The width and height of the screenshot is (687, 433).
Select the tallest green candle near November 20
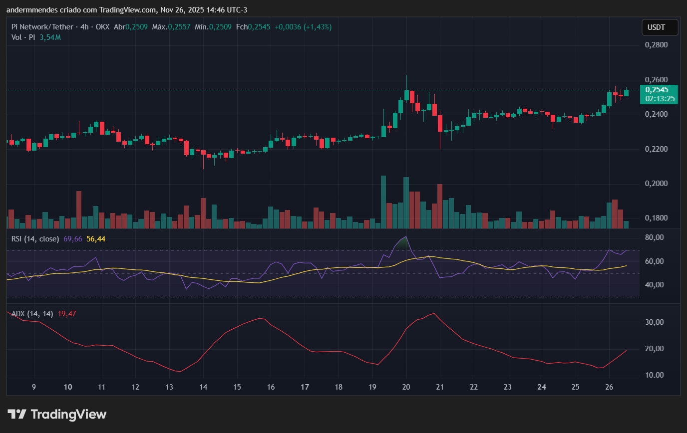tap(407, 95)
